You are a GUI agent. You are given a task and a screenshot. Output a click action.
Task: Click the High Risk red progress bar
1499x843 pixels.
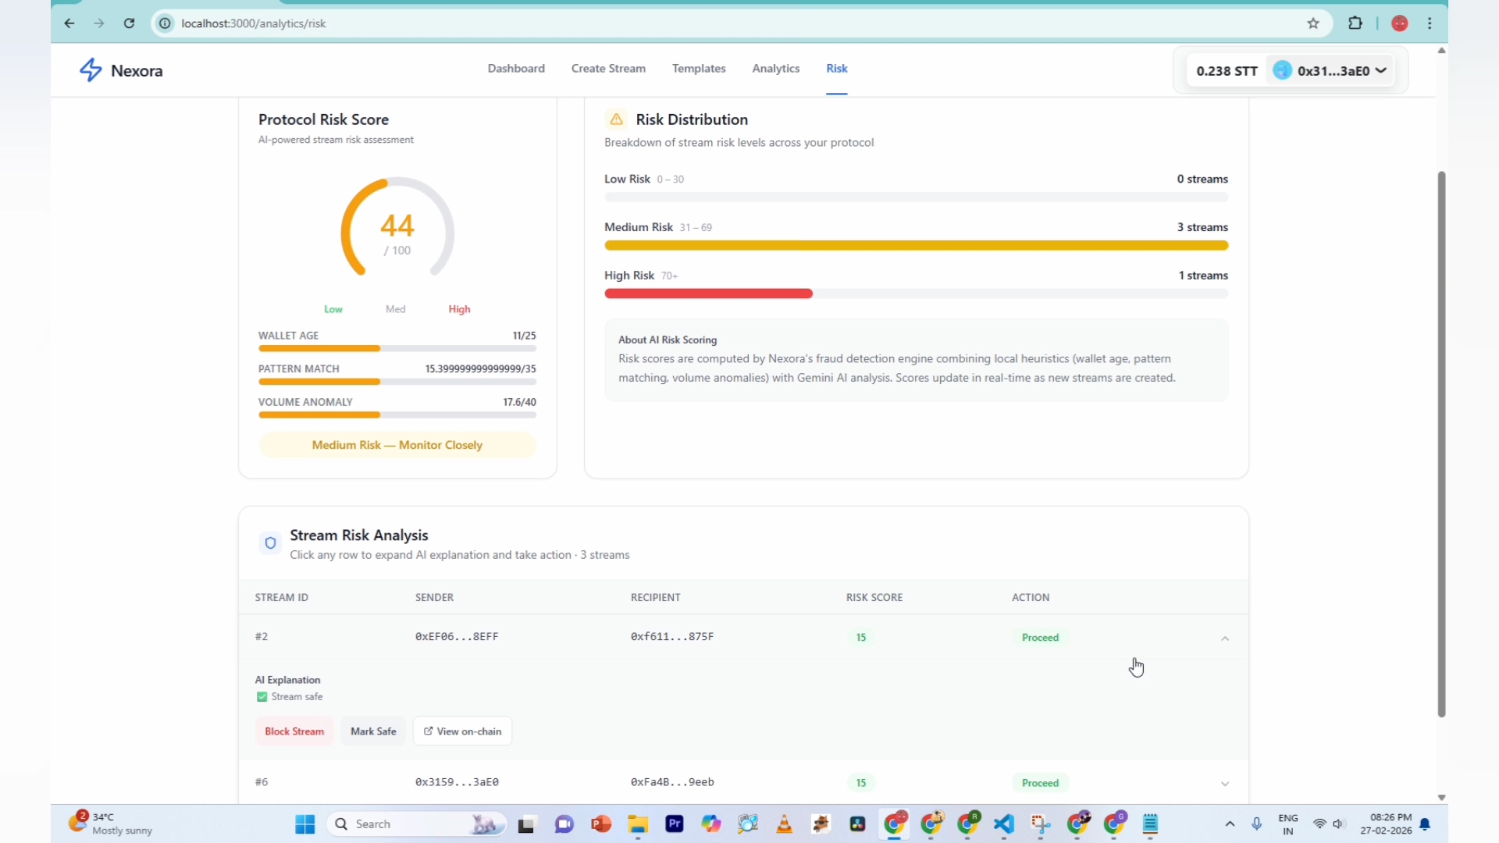pyautogui.click(x=708, y=293)
